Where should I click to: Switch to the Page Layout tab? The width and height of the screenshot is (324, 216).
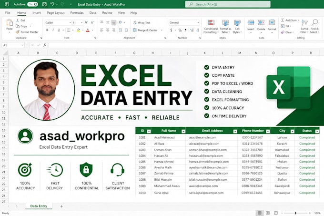coord(56,12)
